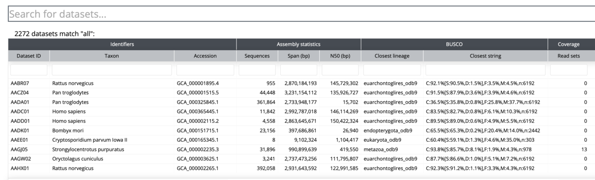Sort by Closest lineage column header
This screenshot has height=180, width=595.
392,56
